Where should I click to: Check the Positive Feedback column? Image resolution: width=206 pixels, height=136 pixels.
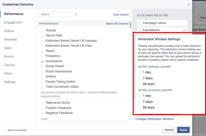tap(42, 108)
